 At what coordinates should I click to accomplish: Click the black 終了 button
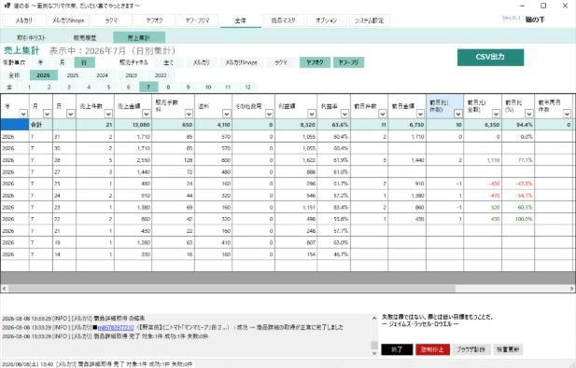pos(397,349)
